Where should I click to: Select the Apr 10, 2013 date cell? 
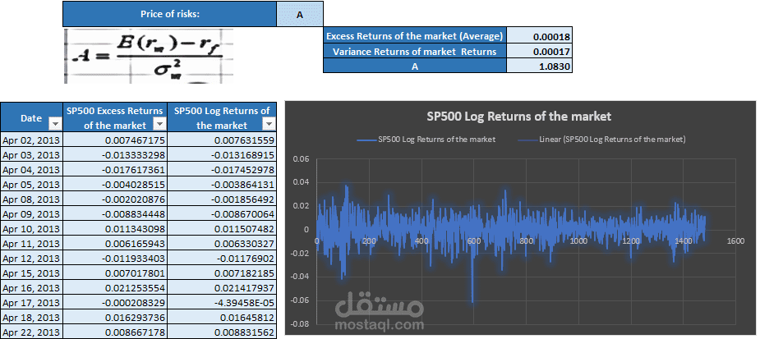click(x=31, y=229)
